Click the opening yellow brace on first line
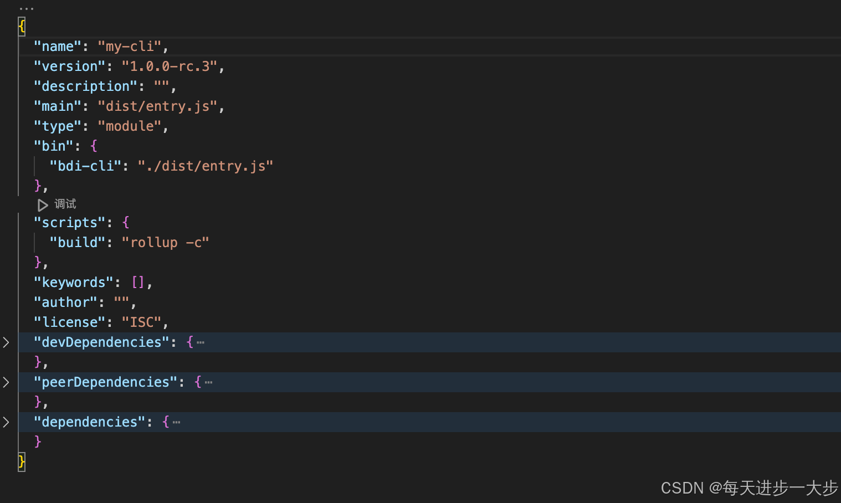 click(22, 26)
